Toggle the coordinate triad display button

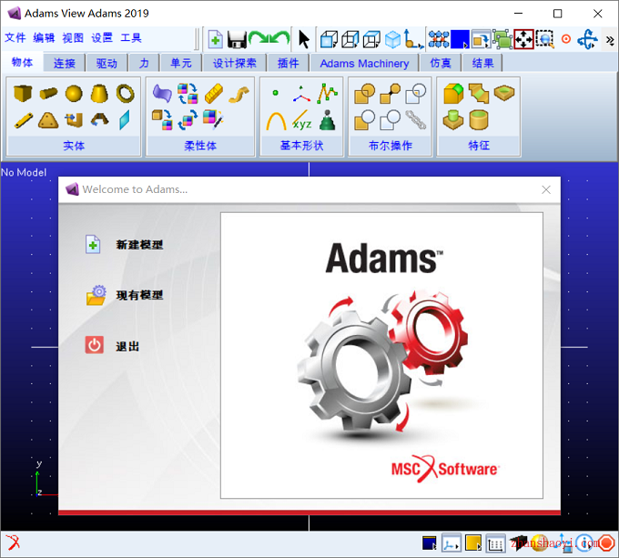[x=451, y=543]
